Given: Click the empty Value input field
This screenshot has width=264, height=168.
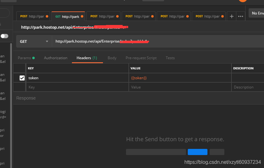Looking at the screenshot, I should (180, 87).
